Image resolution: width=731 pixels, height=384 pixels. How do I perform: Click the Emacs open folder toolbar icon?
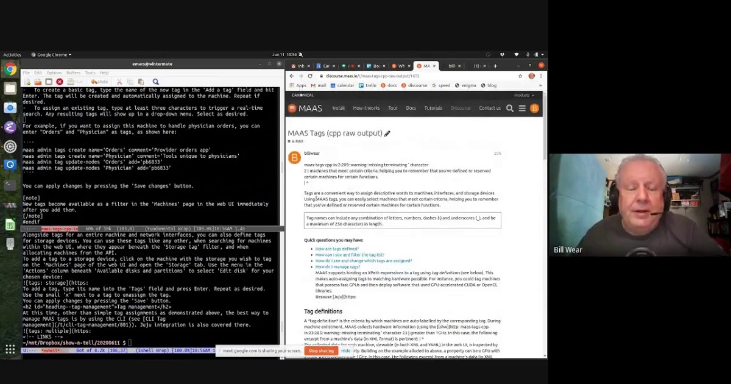click(x=38, y=82)
